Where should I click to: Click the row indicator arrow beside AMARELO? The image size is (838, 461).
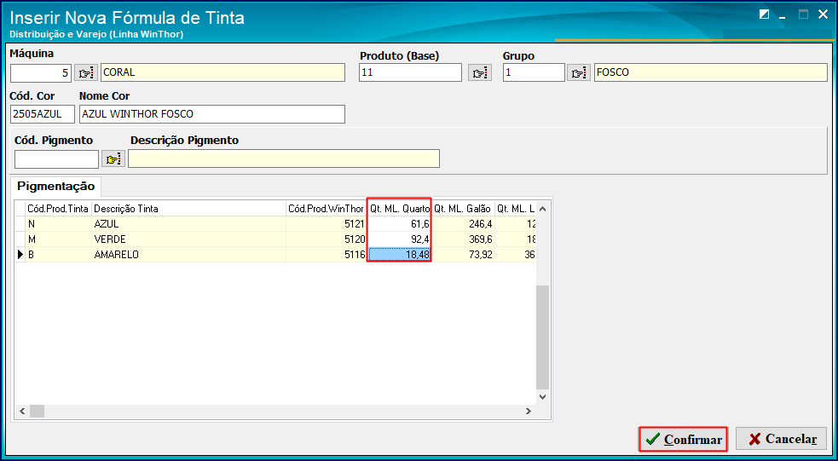(x=20, y=255)
